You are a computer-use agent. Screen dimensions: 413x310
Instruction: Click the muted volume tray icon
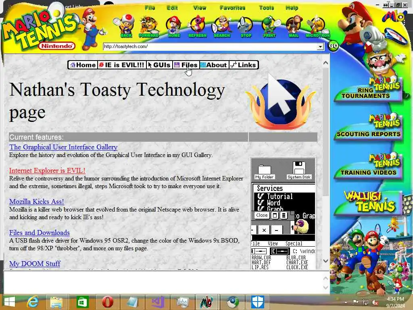375,302
